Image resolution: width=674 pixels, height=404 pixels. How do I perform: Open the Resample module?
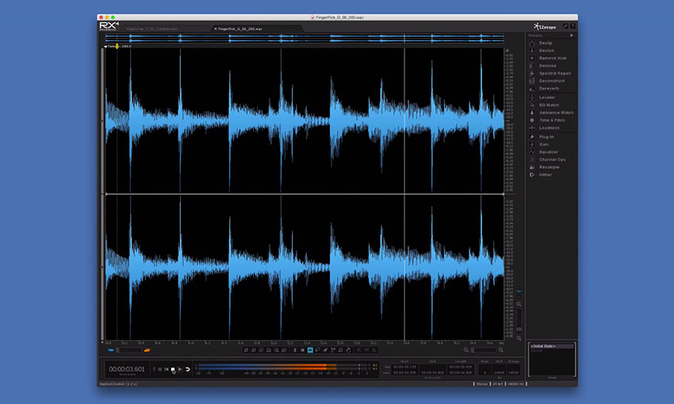coord(549,167)
